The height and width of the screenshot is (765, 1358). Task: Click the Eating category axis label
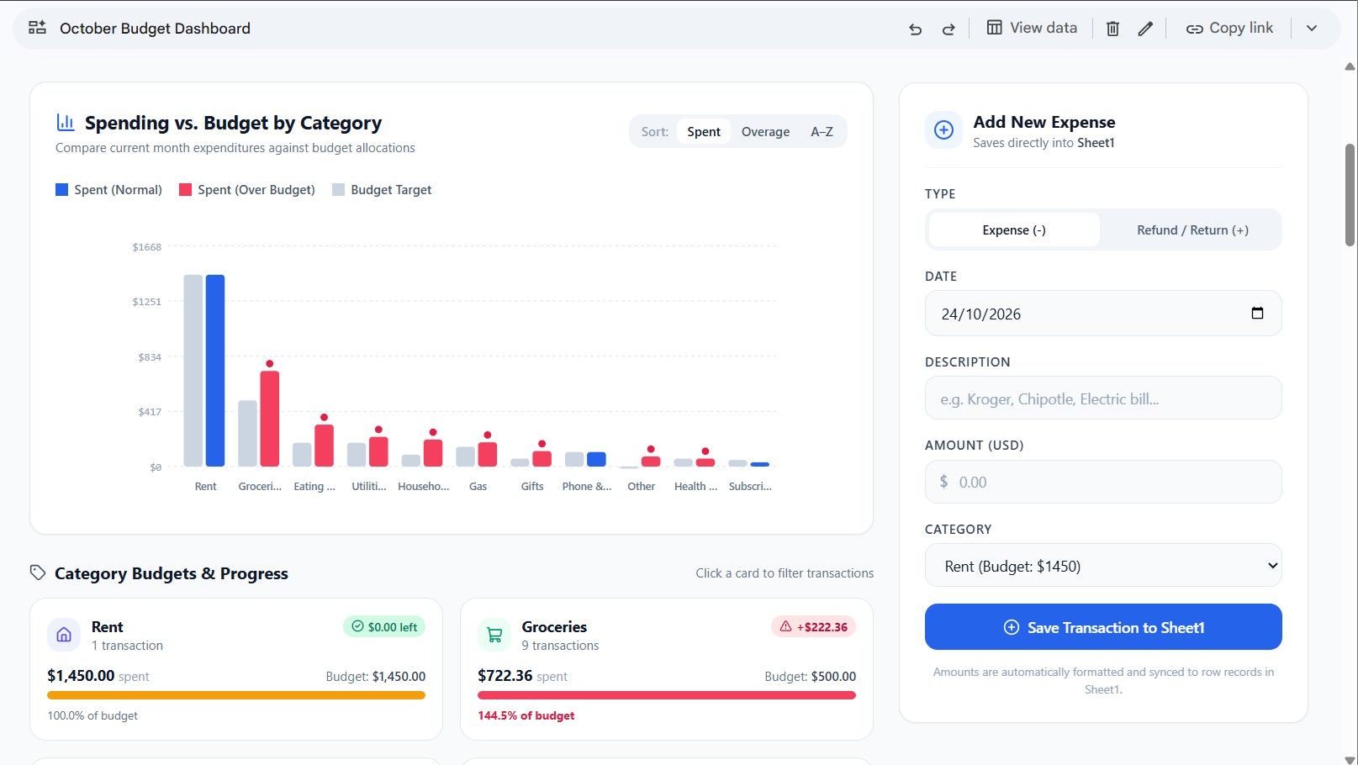coord(314,487)
